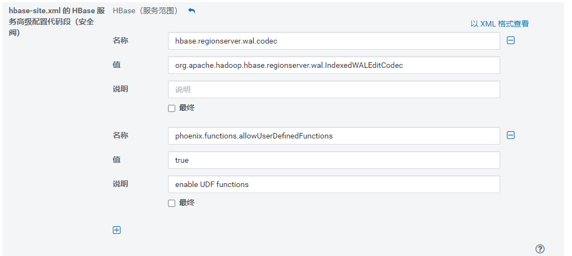Select the phoenix.functions.allowUserDefinedFunctions name field
This screenshot has width=572, height=256.
point(334,136)
